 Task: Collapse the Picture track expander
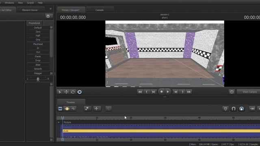point(58,122)
